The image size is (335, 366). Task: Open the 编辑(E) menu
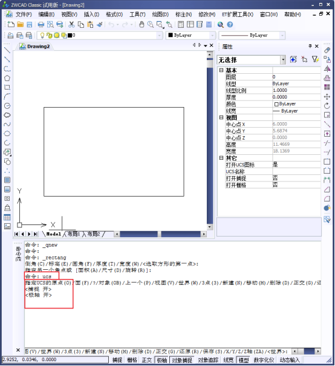tap(47, 15)
